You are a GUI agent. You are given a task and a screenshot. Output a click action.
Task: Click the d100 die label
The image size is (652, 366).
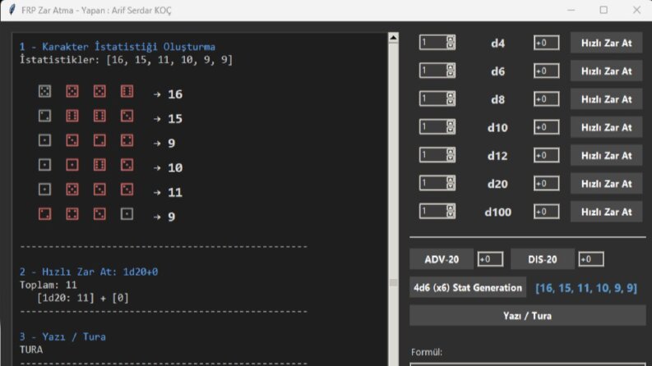(497, 212)
